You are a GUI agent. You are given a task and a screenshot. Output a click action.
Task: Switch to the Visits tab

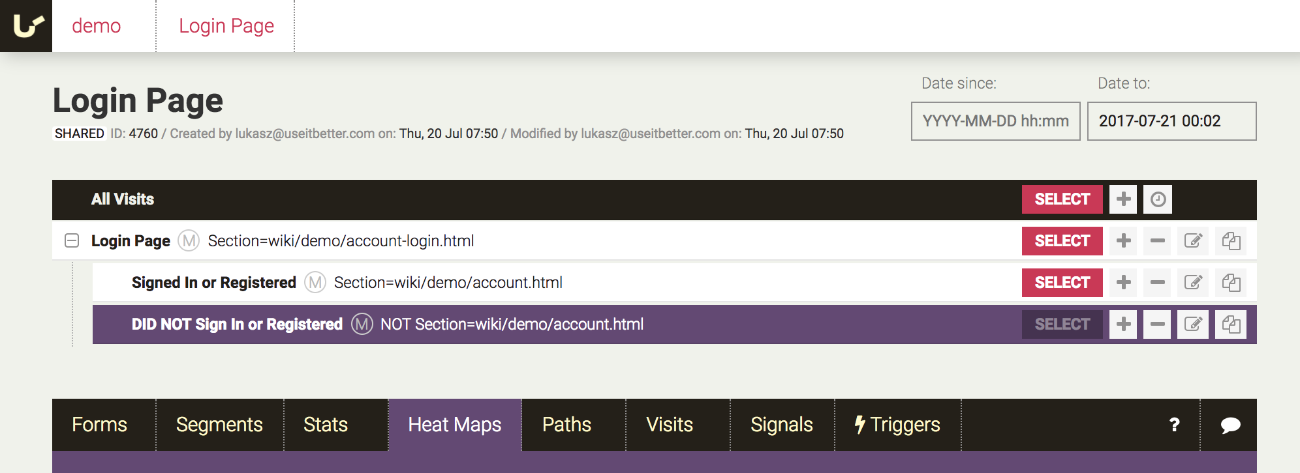tap(678, 425)
